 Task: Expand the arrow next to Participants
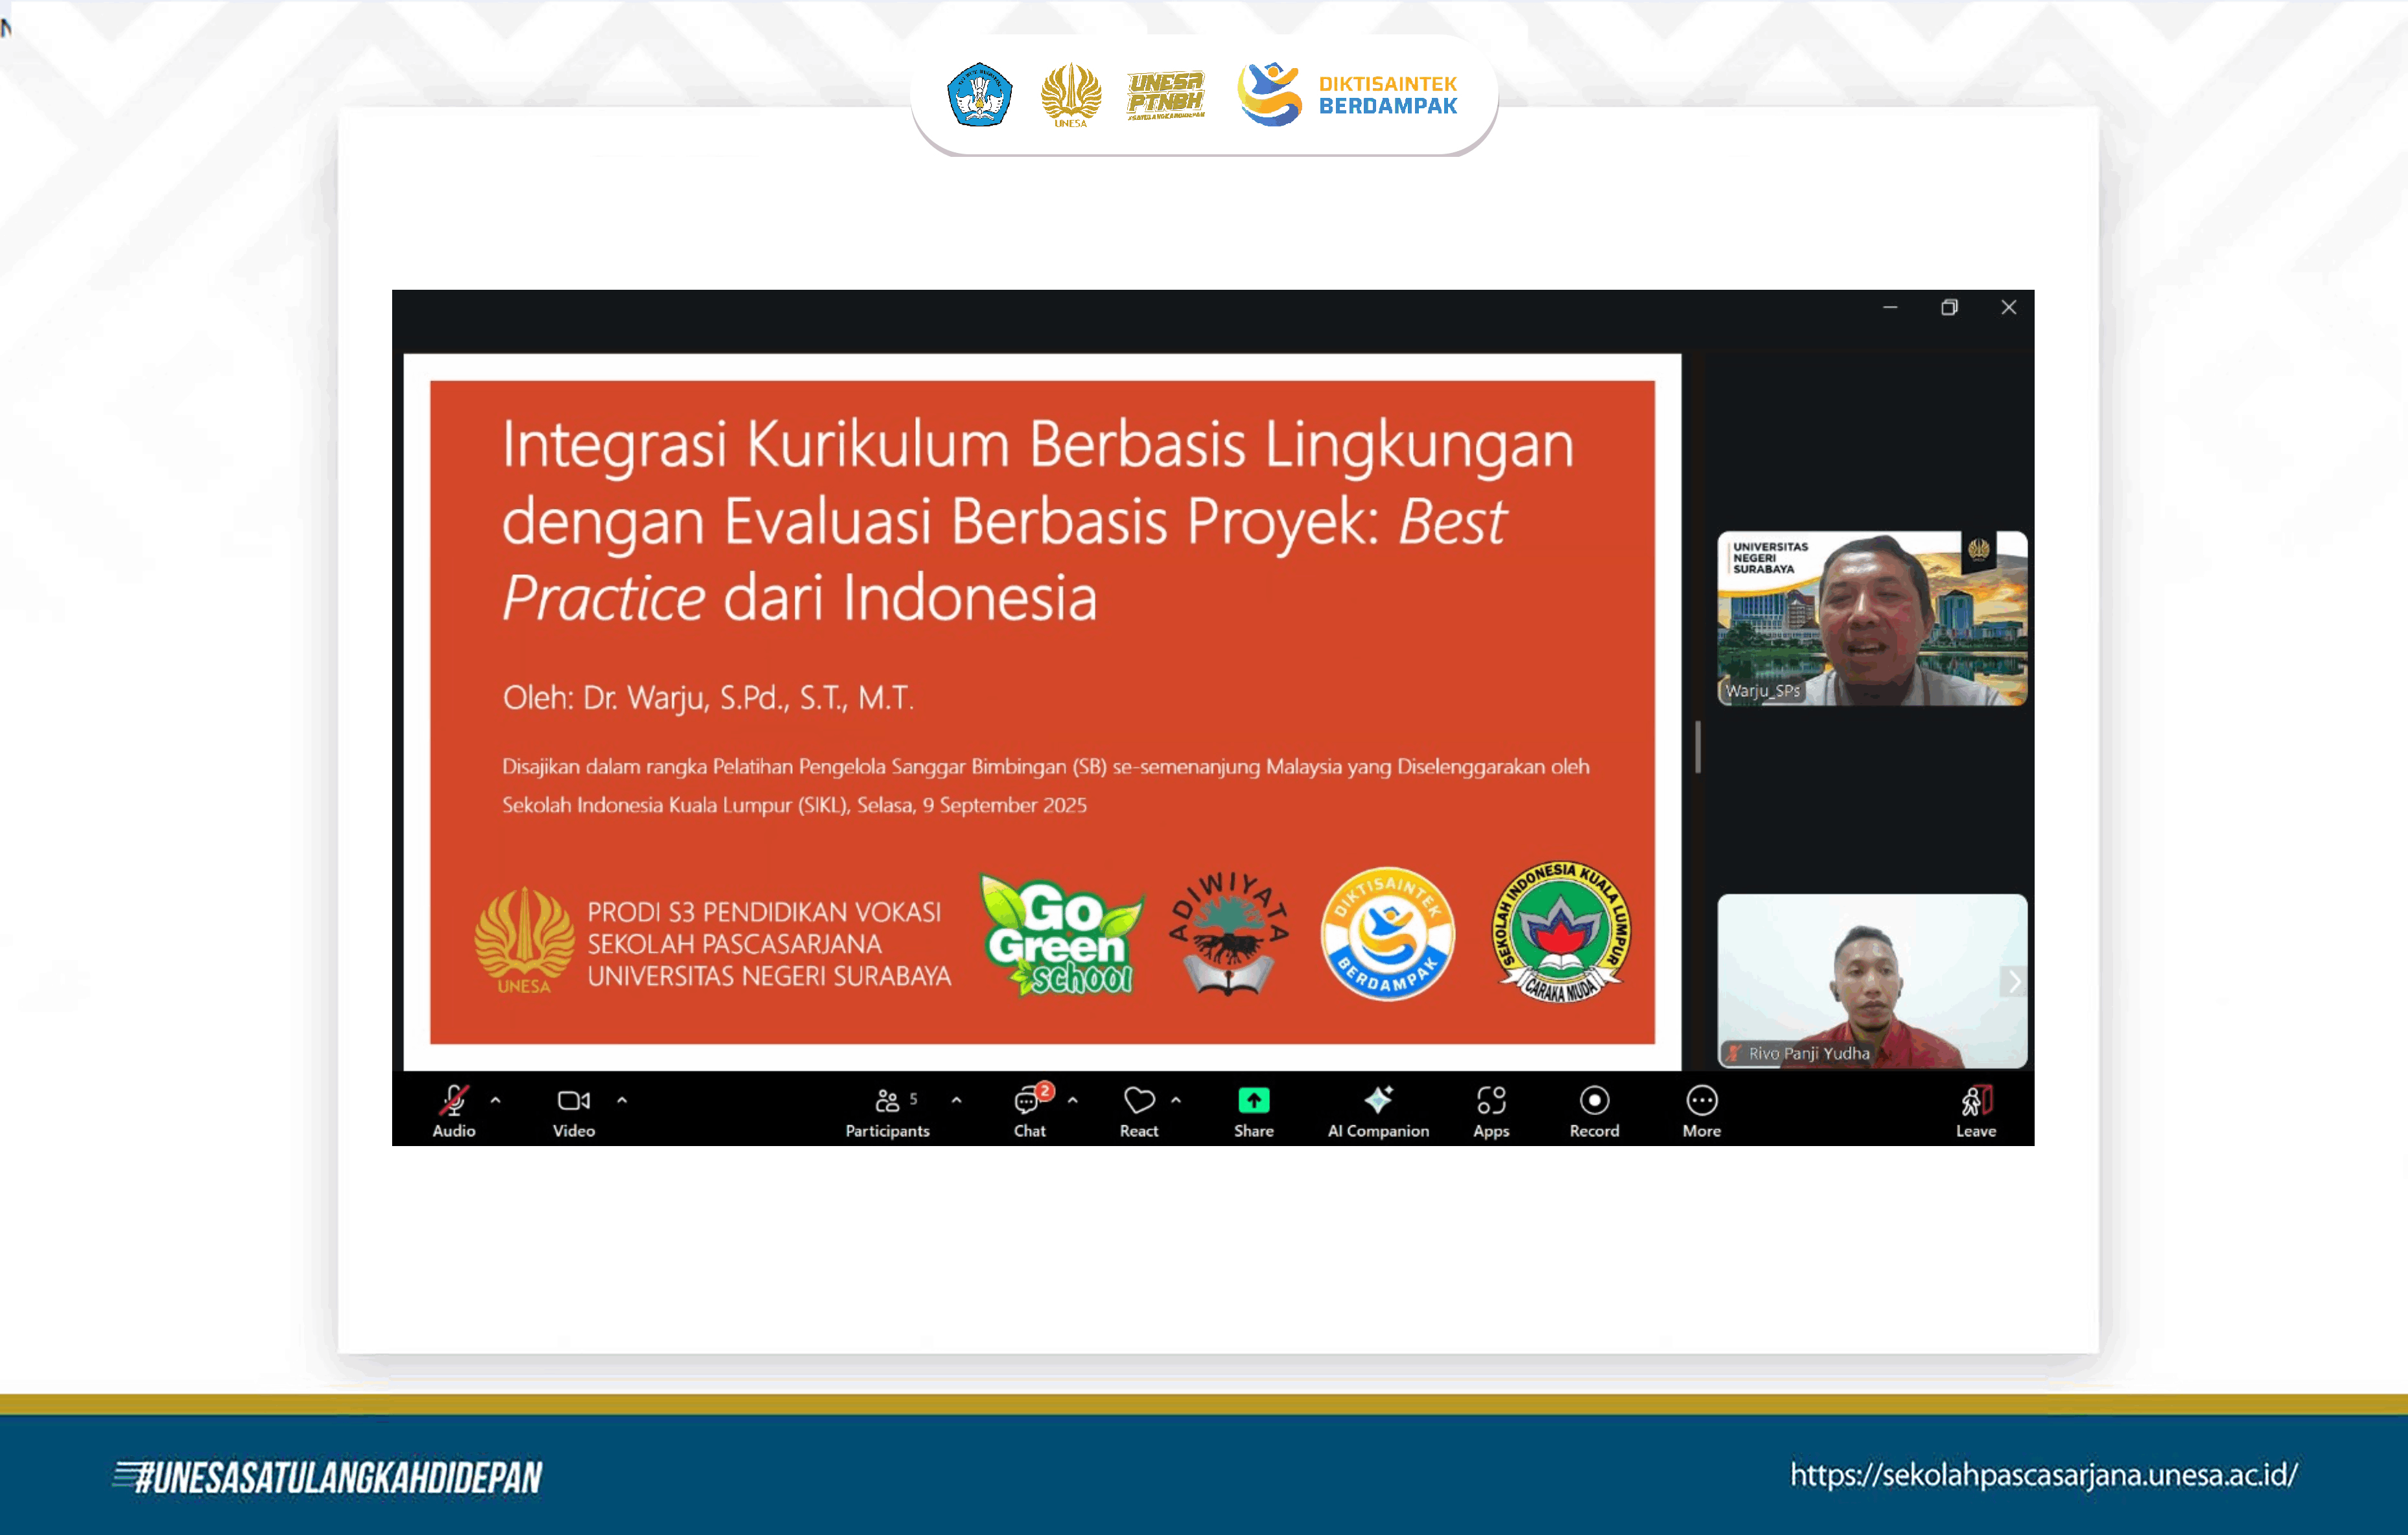(x=956, y=1100)
